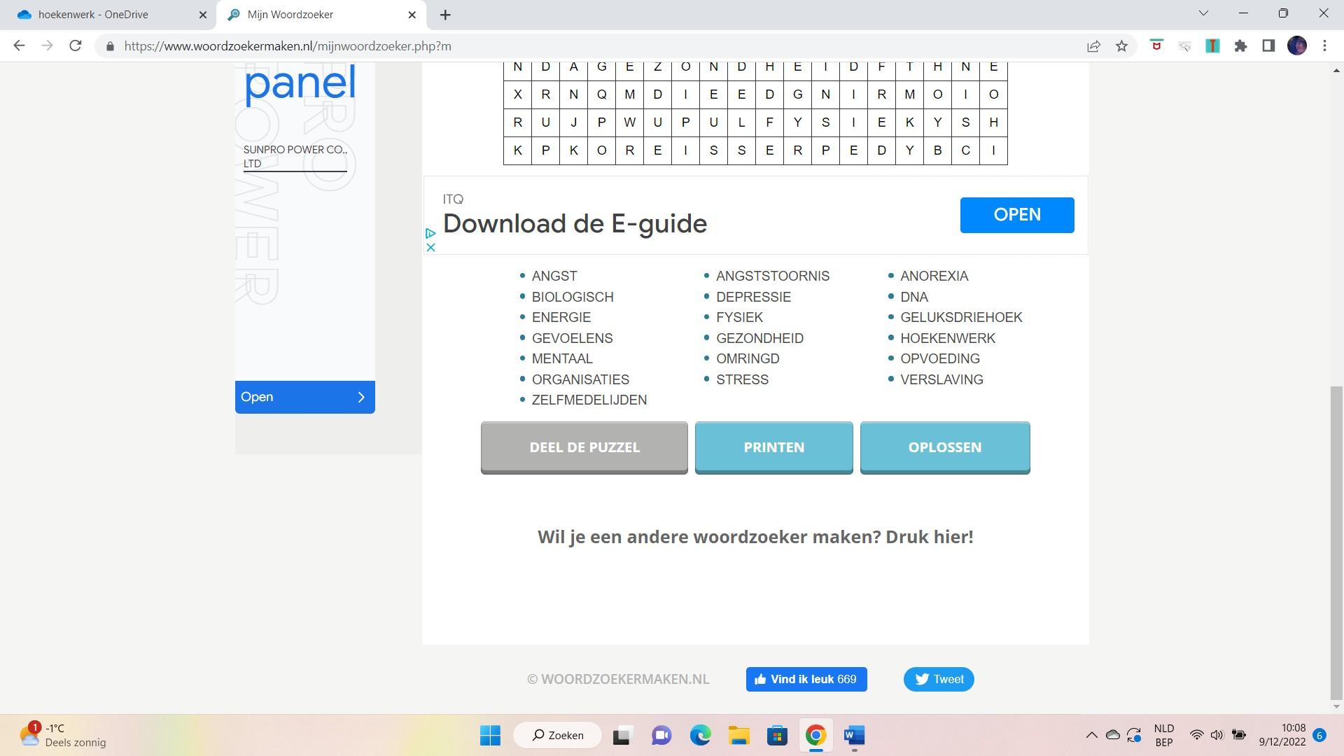Close the ITQ ad with X icon

430,247
